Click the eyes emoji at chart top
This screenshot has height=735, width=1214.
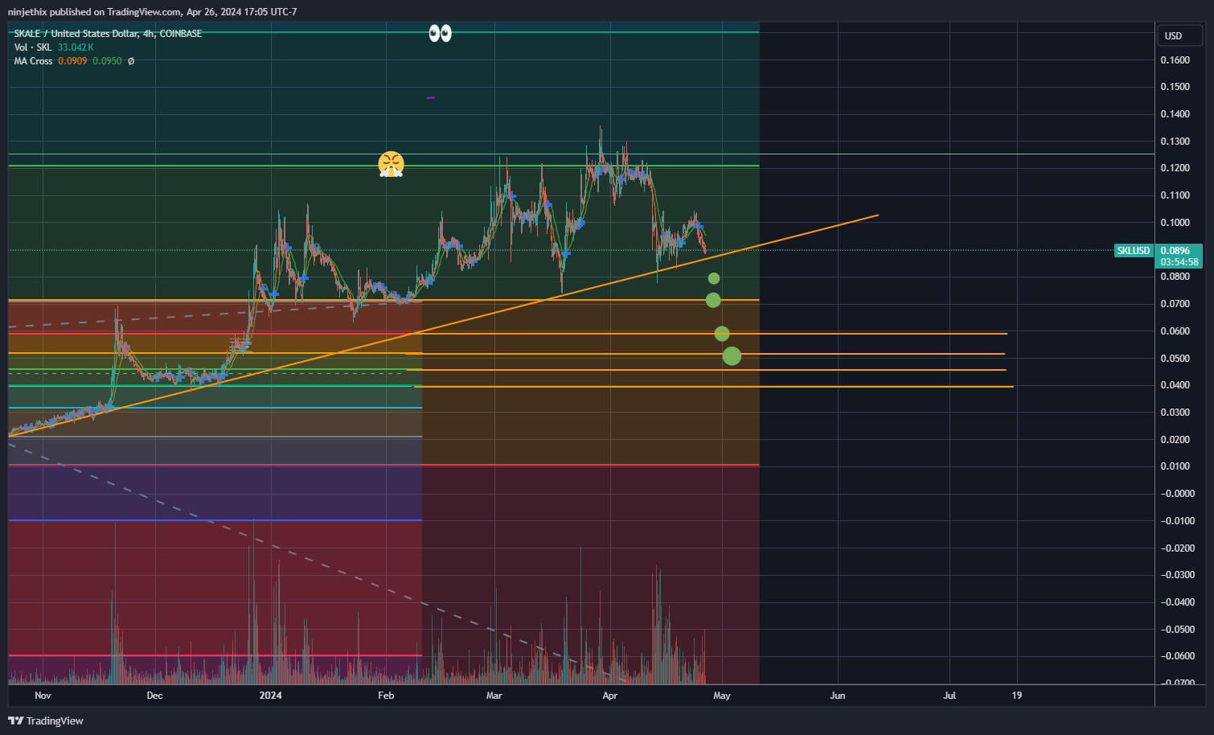pos(440,33)
